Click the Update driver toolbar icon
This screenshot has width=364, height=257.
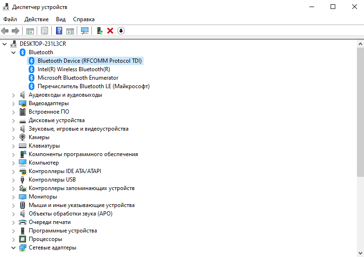click(99, 31)
